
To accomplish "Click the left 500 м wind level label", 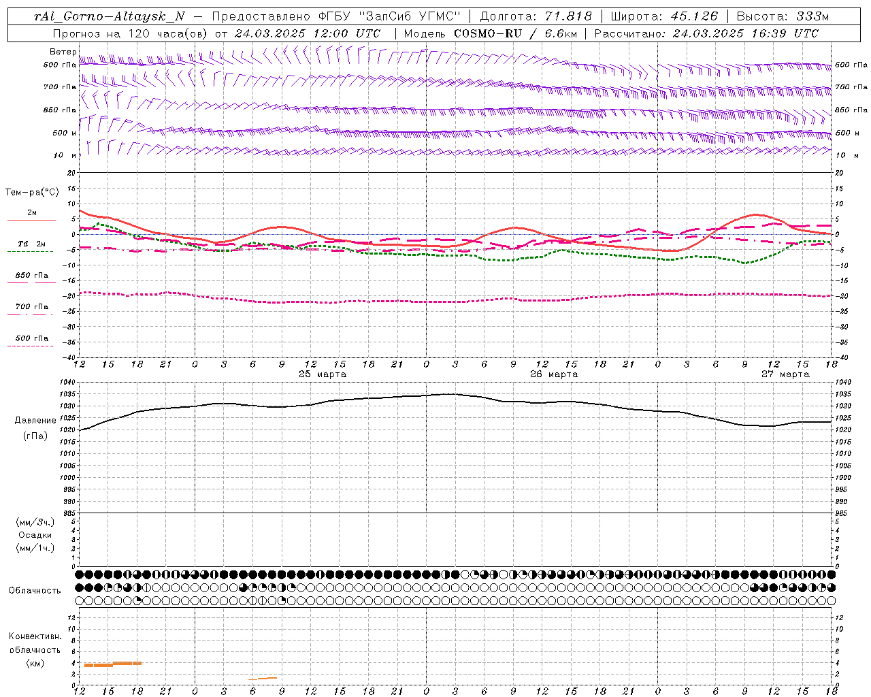I will coord(64,133).
